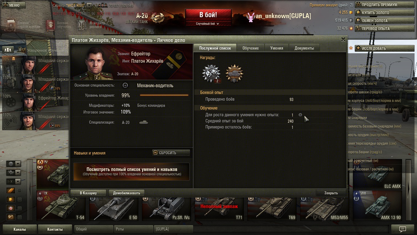Click the Каналы button
417x235 pixels.
(20, 229)
